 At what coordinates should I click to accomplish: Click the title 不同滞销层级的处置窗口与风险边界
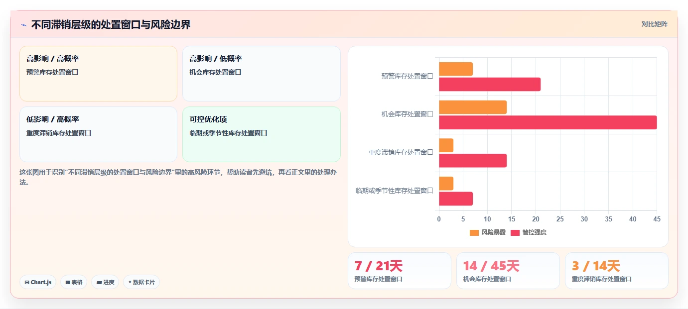111,24
